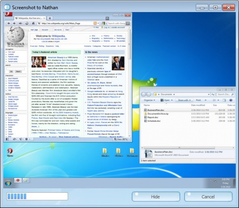Click the Search Documents field

[225, 94]
